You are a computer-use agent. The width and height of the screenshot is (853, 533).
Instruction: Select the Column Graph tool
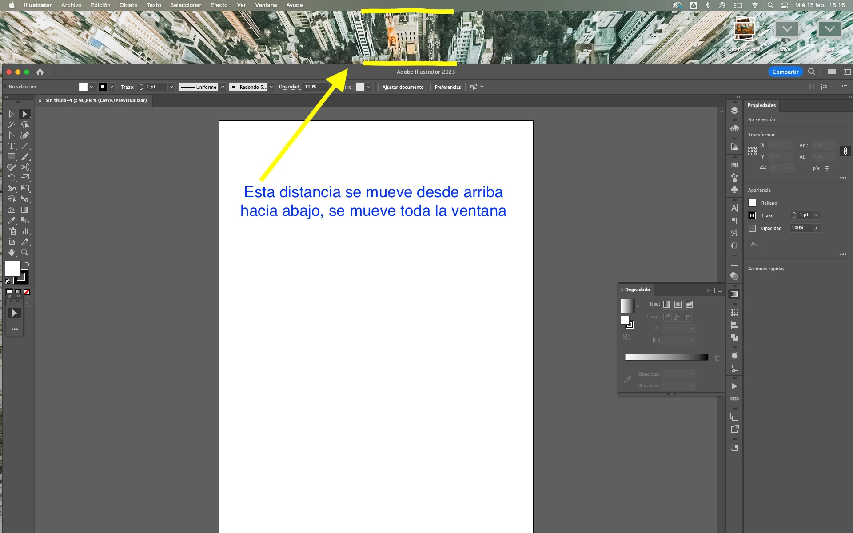25,231
